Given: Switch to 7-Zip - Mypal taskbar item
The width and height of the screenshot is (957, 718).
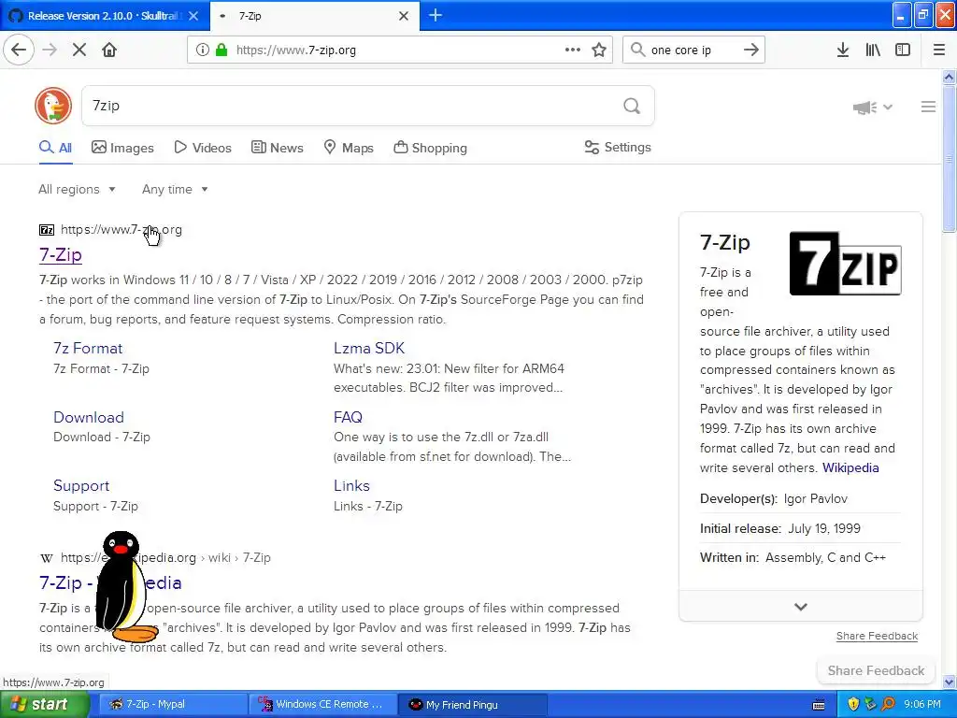Looking at the screenshot, I should click(173, 704).
